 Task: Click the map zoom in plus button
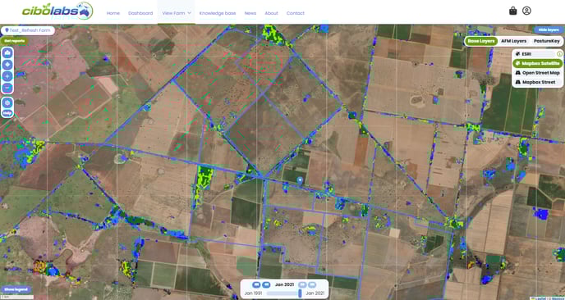click(7, 76)
